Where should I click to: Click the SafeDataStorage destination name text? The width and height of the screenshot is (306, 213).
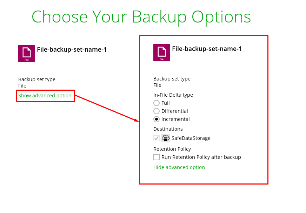point(191,138)
